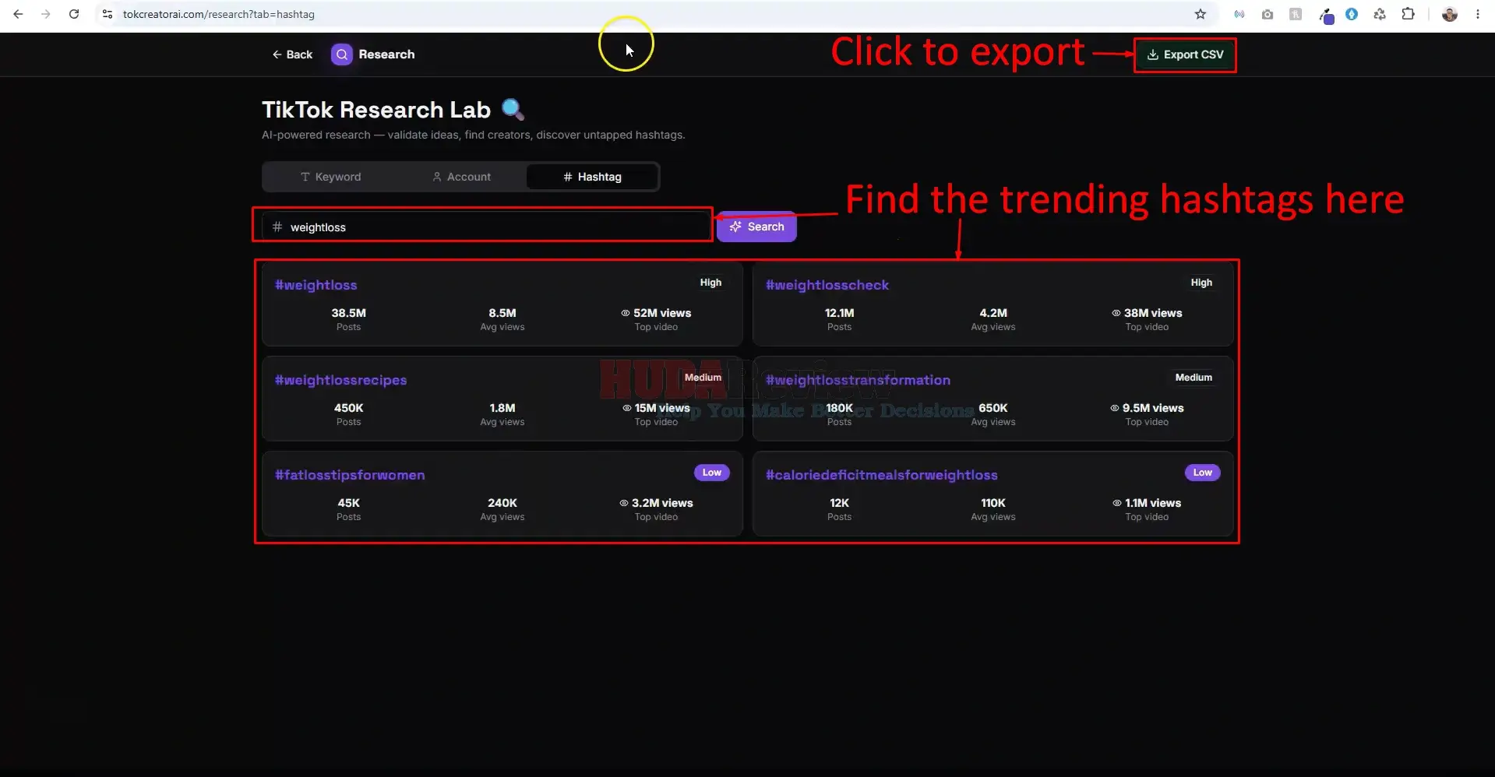Click the 12.1M posts value
This screenshot has height=777, width=1495.
(839, 313)
